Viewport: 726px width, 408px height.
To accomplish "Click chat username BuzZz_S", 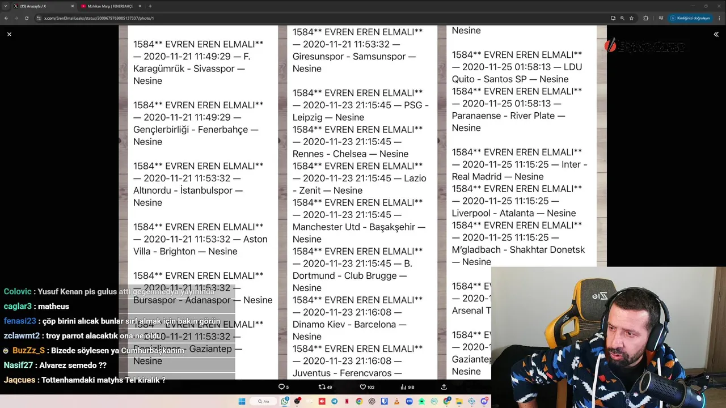I will [x=28, y=350].
